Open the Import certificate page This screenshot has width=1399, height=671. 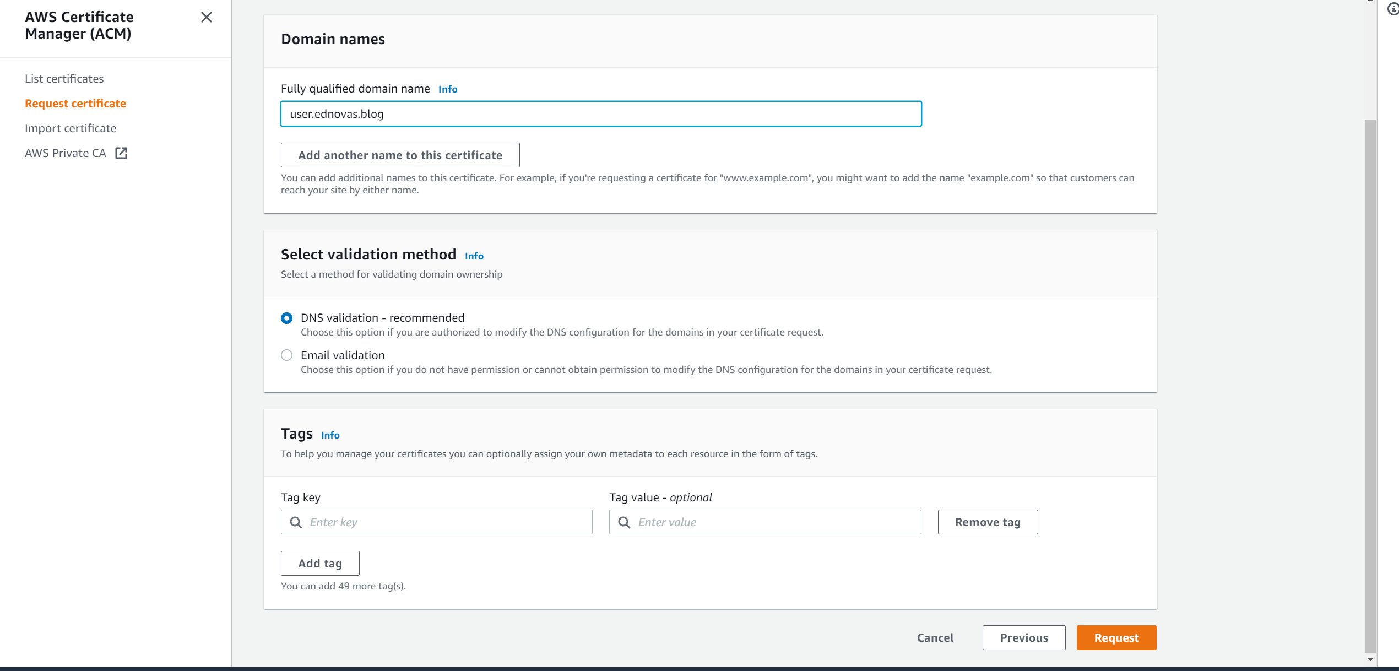tap(70, 128)
